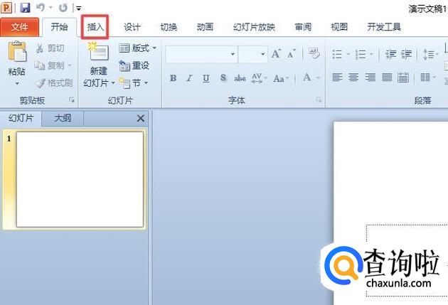Click the PowerPoint application icon
This screenshot has width=448, height=305.
tap(6, 7)
